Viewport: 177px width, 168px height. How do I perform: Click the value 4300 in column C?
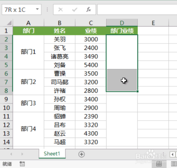point(91,133)
